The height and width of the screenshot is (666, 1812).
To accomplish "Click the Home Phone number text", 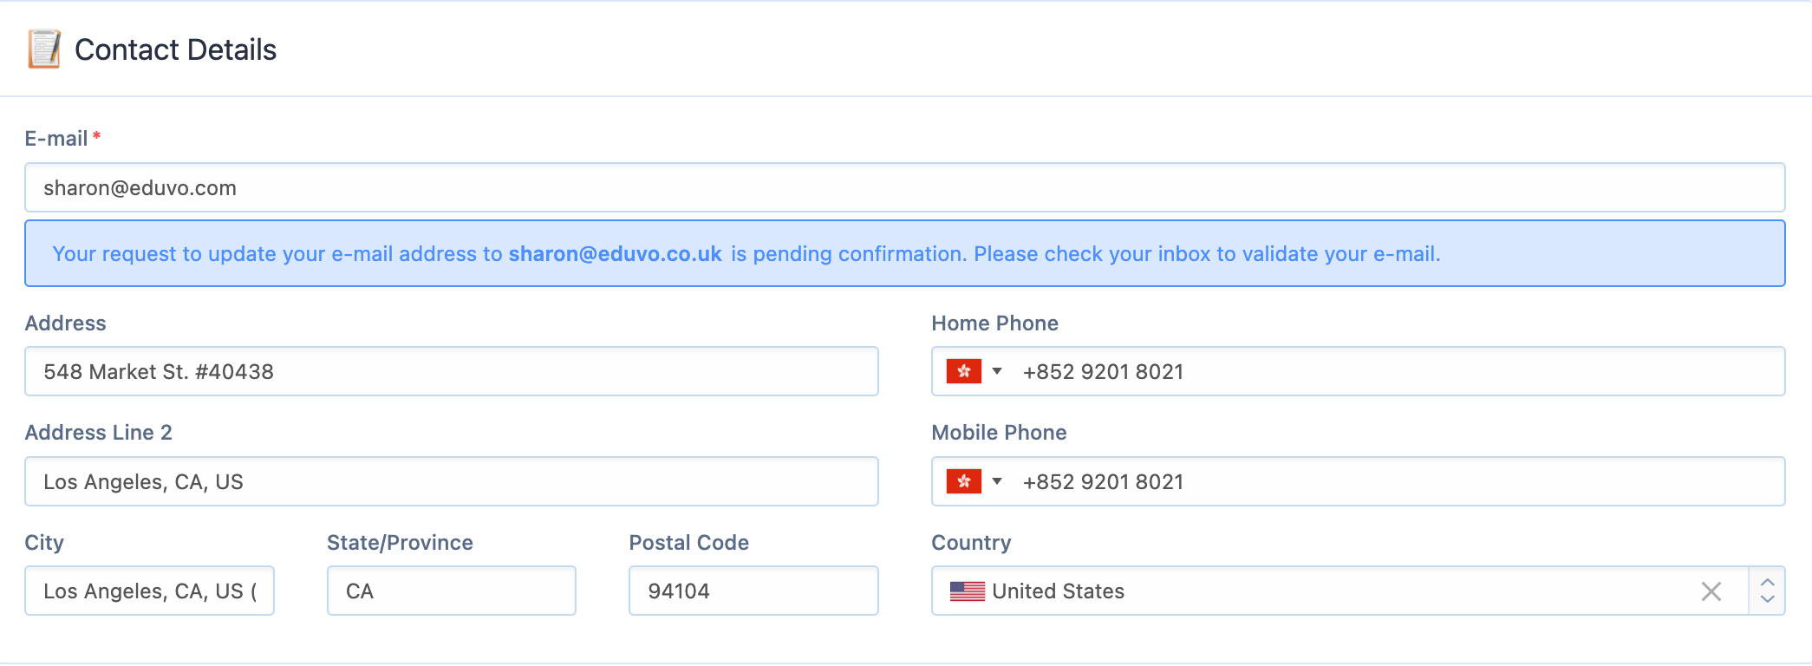I will click(1103, 372).
